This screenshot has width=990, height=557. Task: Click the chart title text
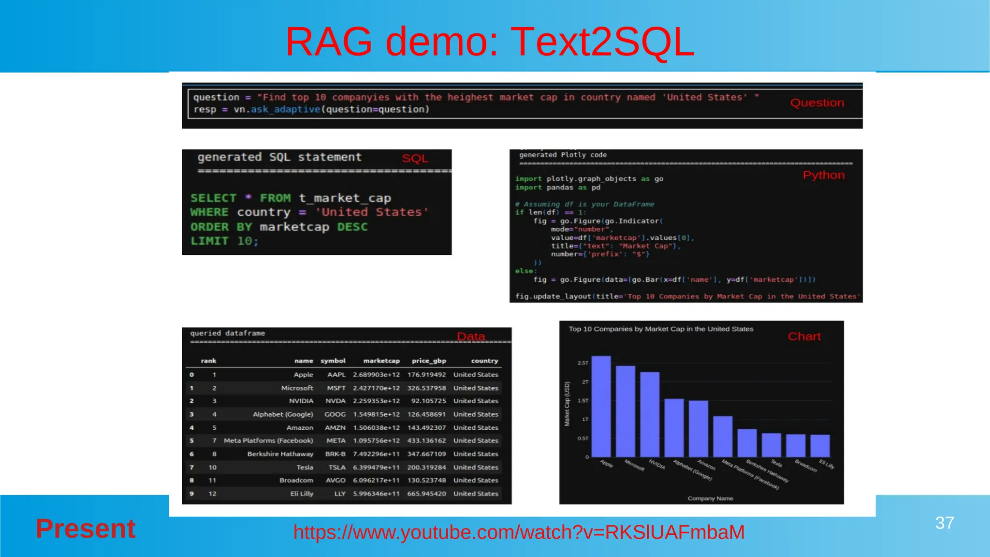pyautogui.click(x=661, y=329)
